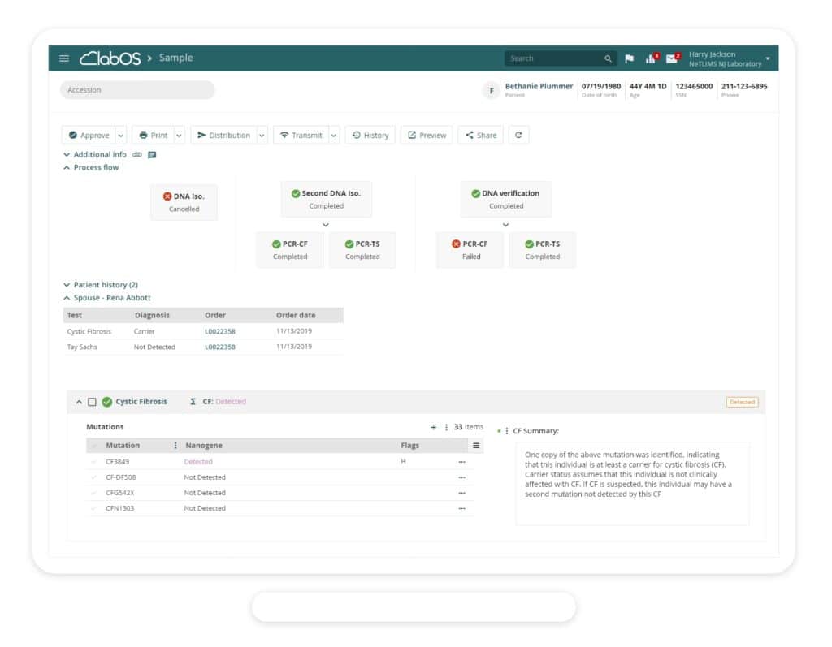Tick the Cystic Fibrosis checkbox
This screenshot has height=647, width=832.
coord(92,402)
